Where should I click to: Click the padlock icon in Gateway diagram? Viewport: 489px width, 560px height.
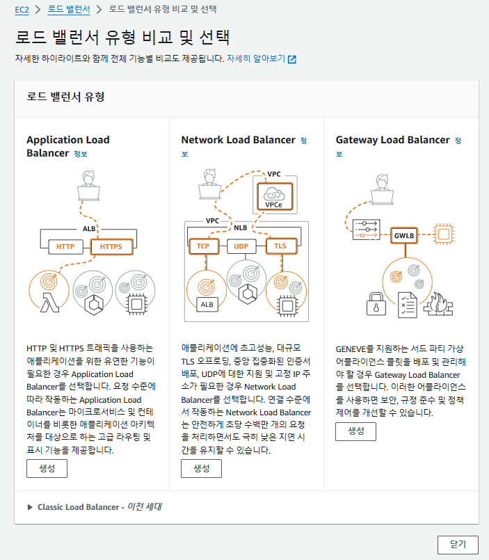pos(376,304)
